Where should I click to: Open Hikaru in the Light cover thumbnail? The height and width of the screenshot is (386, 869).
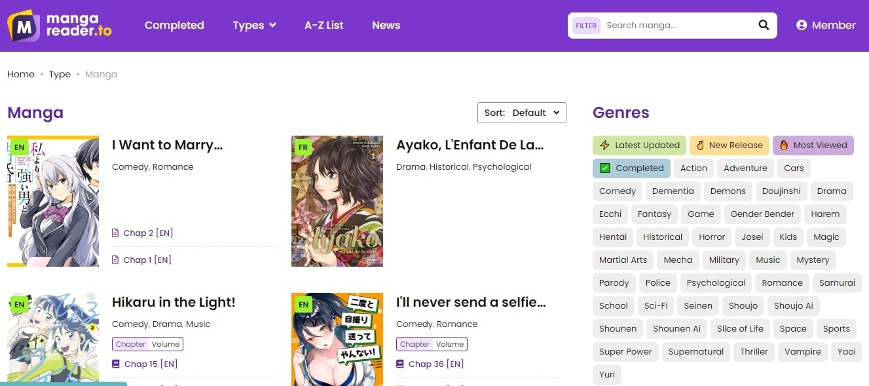(x=53, y=339)
